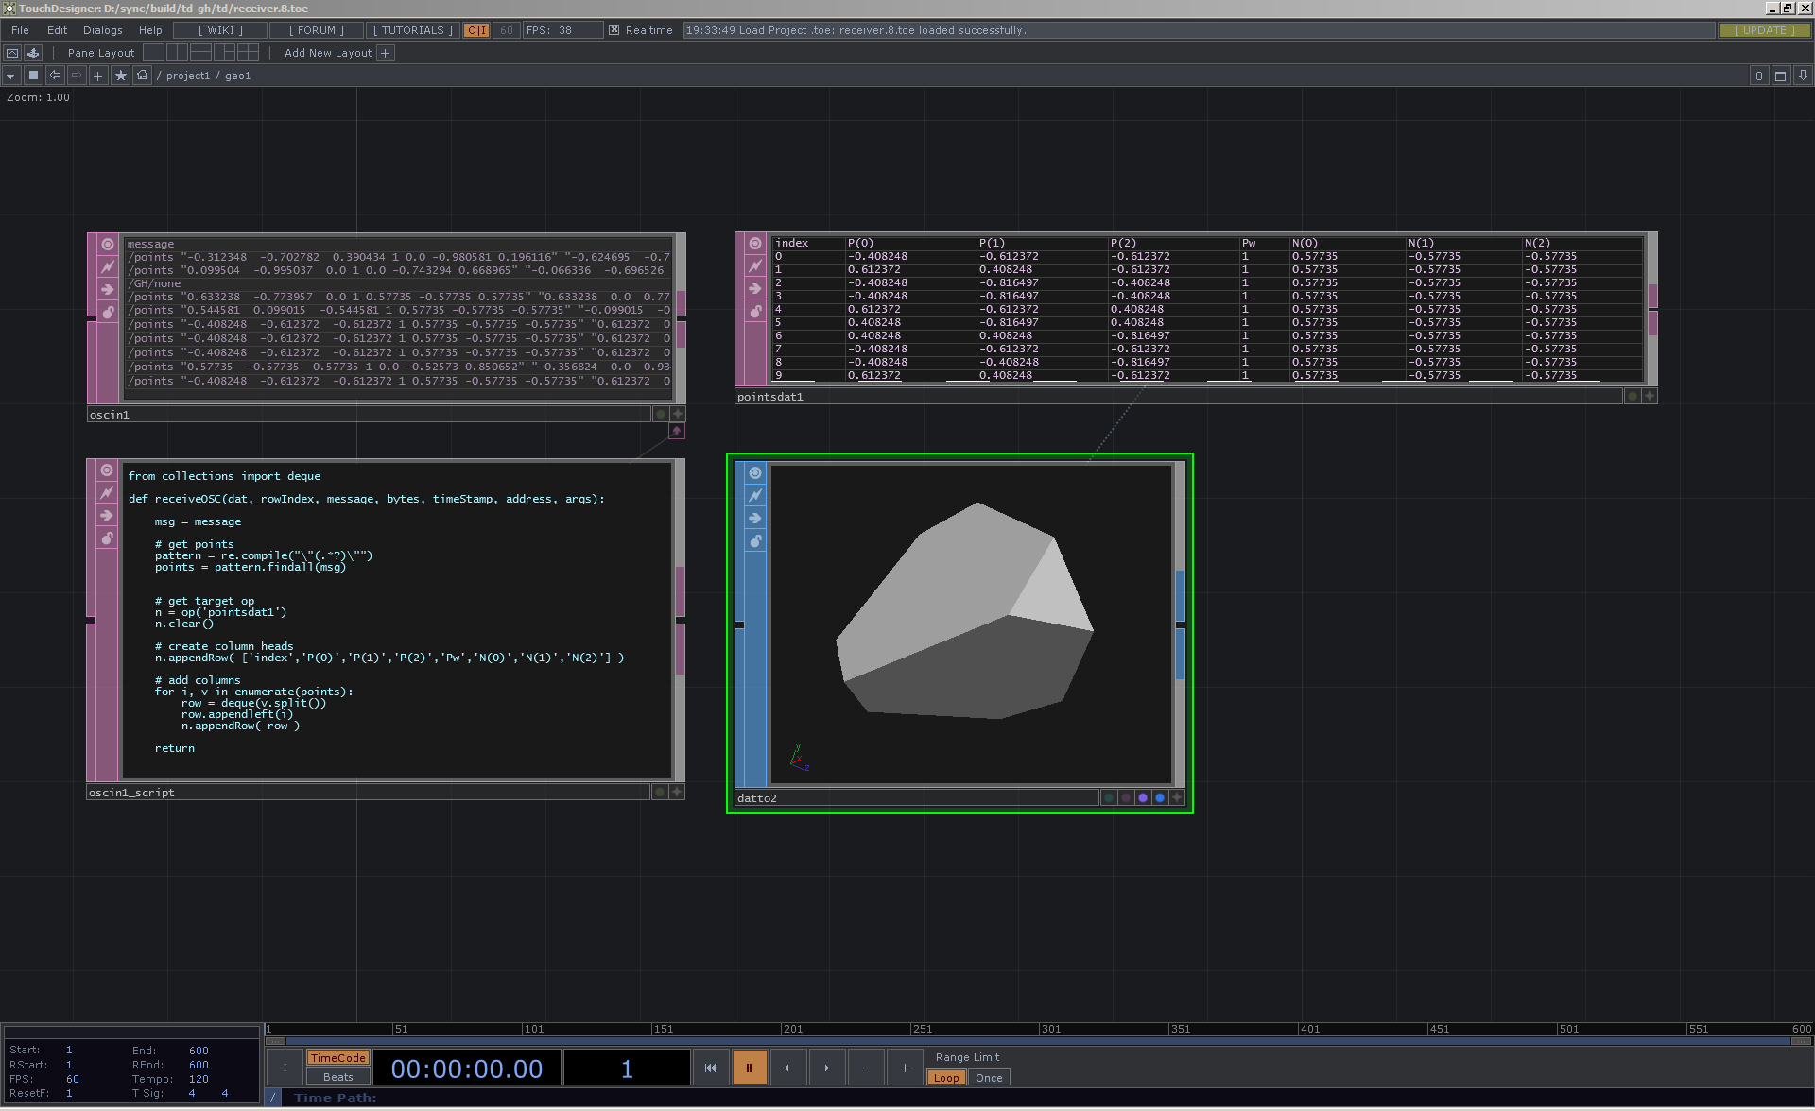
Task: Toggle the Realtime checkbox
Action: [x=614, y=30]
